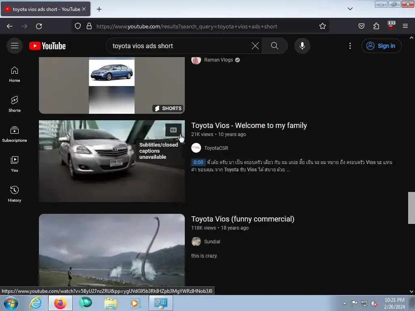Open Subscriptions in the sidebar
The width and height of the screenshot is (415, 311).
pos(15,134)
